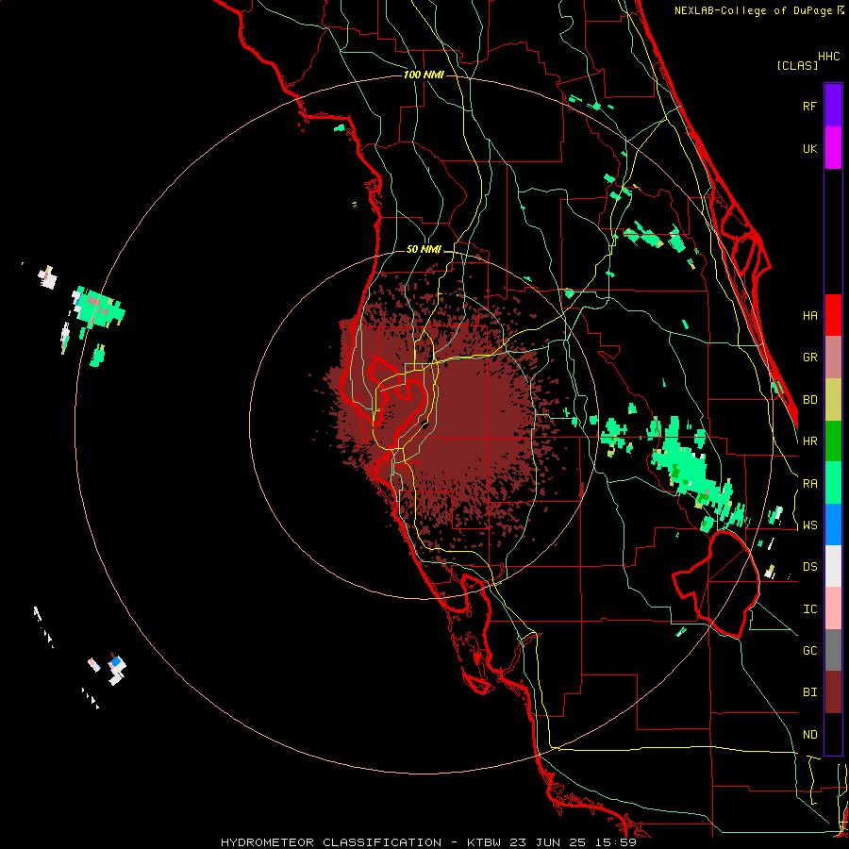Image resolution: width=849 pixels, height=849 pixels.
Task: Click the GR legend label
Action: point(809,358)
